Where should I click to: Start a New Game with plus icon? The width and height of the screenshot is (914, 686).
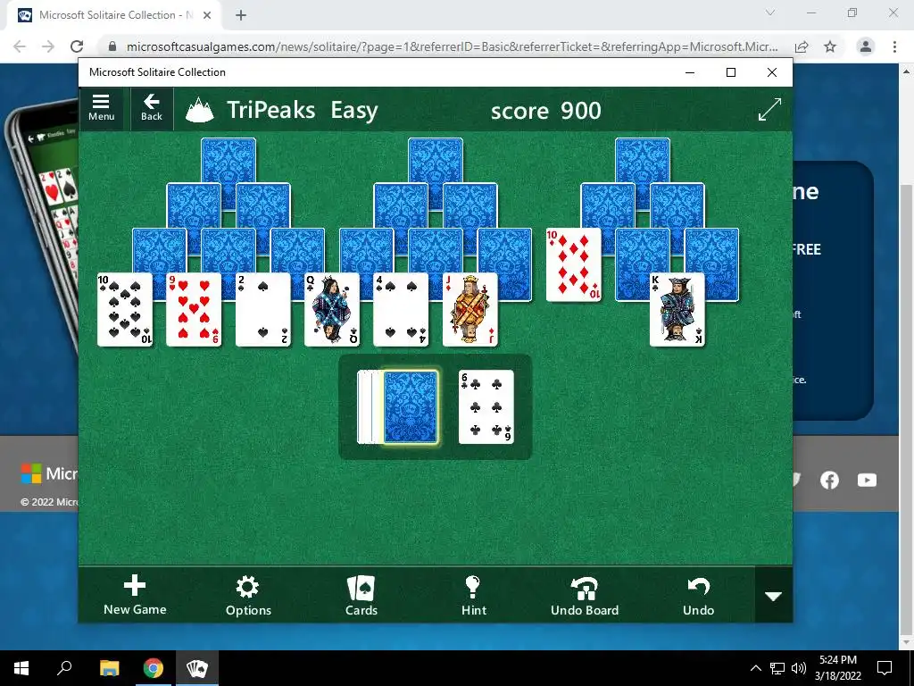click(135, 595)
